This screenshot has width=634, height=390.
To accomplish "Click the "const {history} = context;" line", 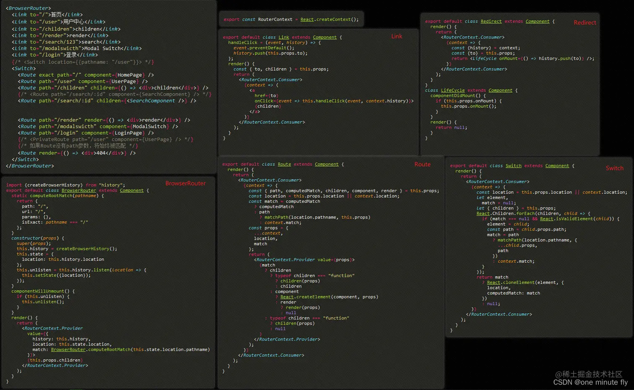I will click(x=486, y=48).
